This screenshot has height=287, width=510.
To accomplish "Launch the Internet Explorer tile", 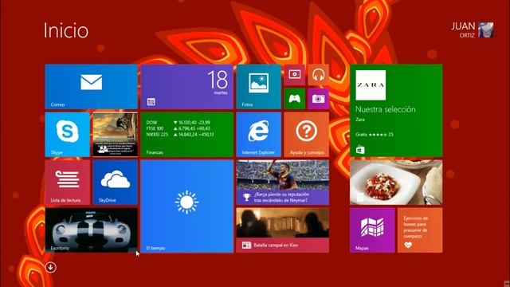I will coord(258,135).
